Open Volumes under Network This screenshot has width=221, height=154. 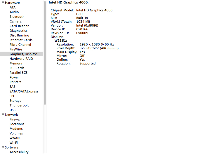pyautogui.click(x=16, y=133)
